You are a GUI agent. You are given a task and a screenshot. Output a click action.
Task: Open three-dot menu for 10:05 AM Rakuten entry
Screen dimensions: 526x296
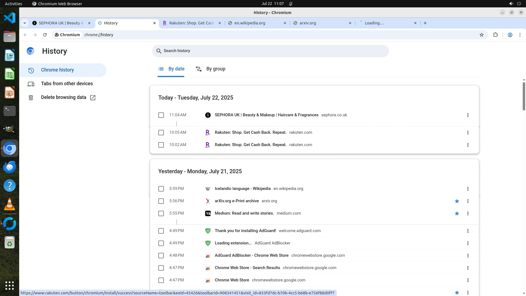pyautogui.click(x=468, y=133)
